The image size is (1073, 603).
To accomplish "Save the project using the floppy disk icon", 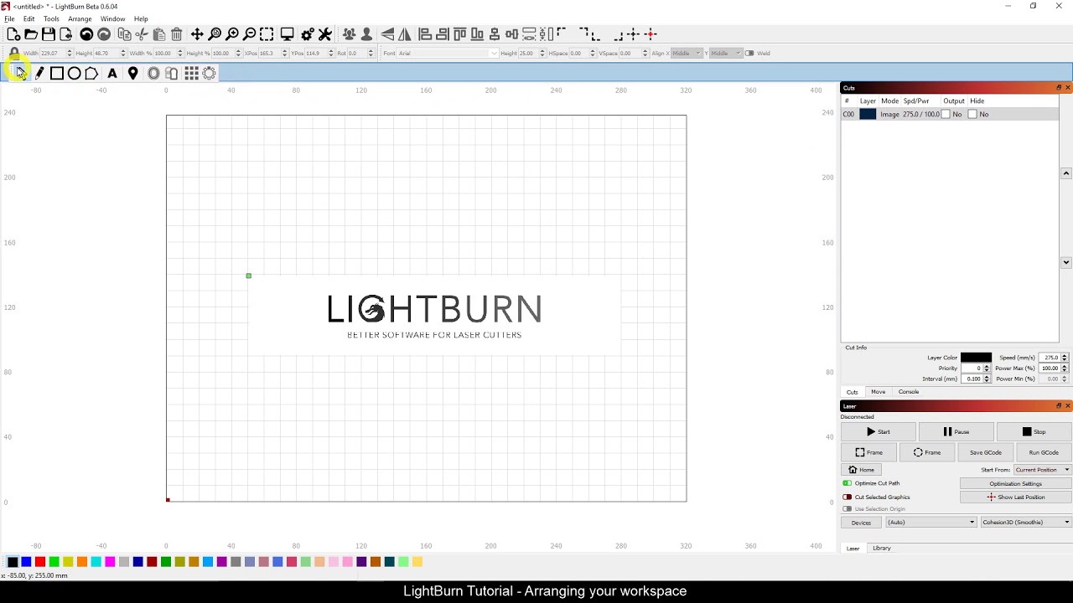I will pyautogui.click(x=49, y=34).
